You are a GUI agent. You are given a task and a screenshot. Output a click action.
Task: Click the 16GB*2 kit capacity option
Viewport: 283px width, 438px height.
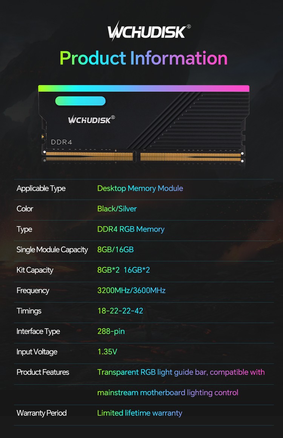137,270
